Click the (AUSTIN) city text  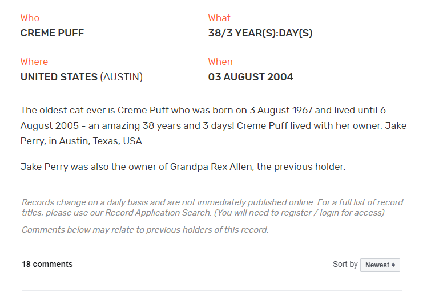point(122,77)
